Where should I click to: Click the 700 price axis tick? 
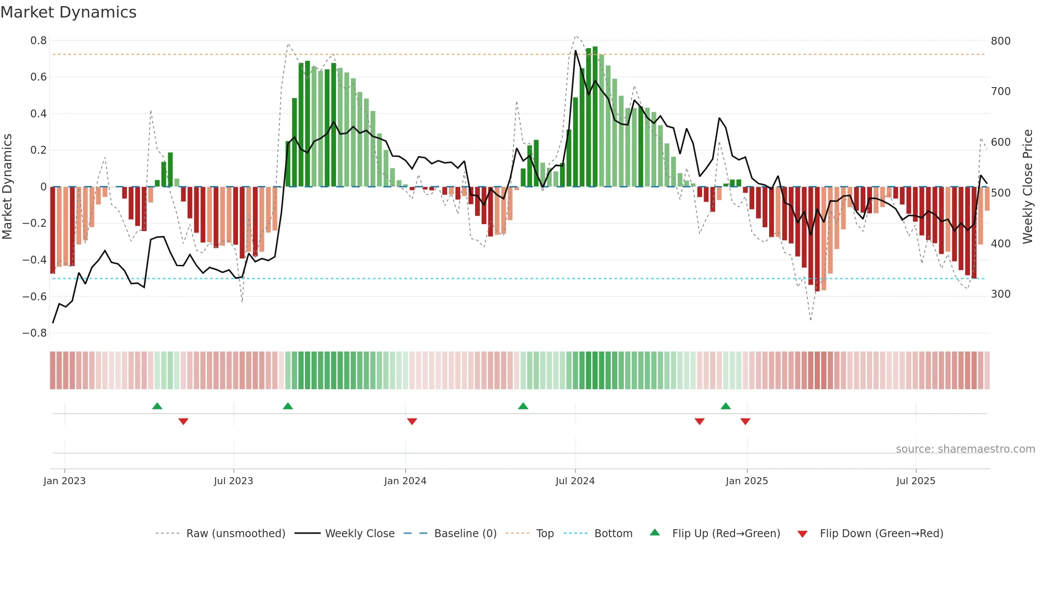point(1001,91)
